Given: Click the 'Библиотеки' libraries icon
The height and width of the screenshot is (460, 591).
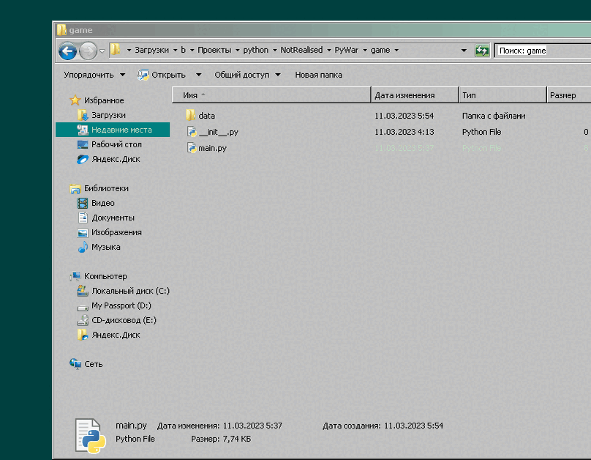Looking at the screenshot, I should click(75, 188).
